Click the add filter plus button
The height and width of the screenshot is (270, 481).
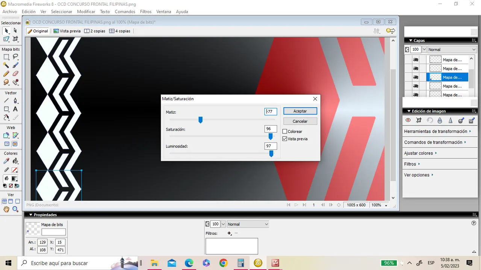point(229,233)
